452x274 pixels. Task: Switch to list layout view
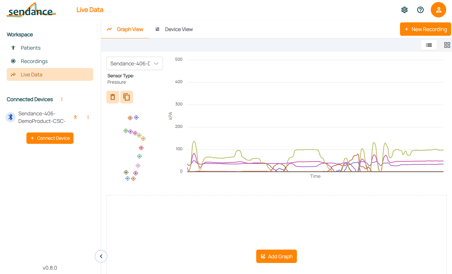click(429, 45)
